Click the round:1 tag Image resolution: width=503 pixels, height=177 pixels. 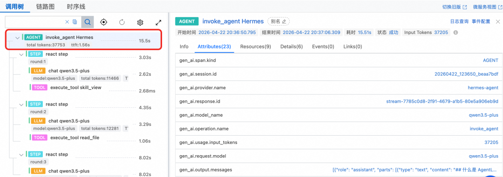(38, 62)
